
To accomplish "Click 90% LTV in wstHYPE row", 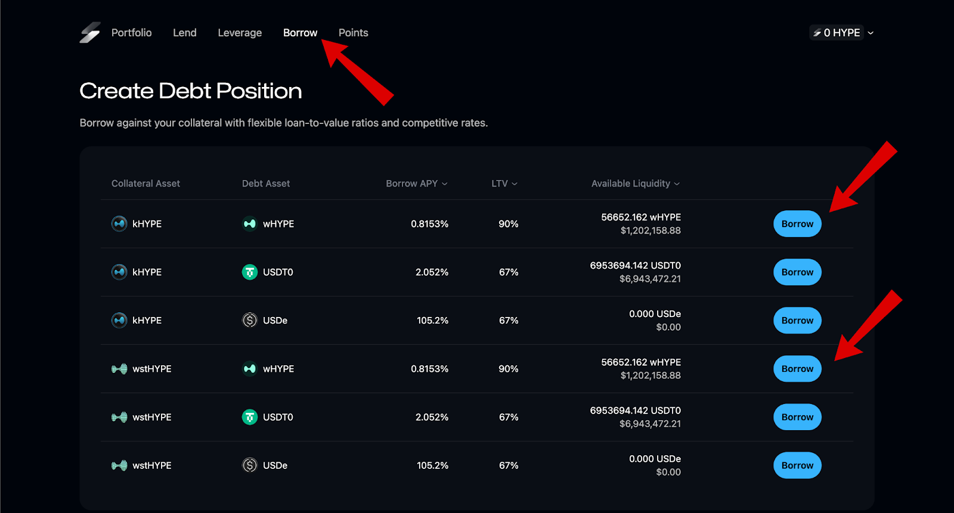I will (509, 369).
